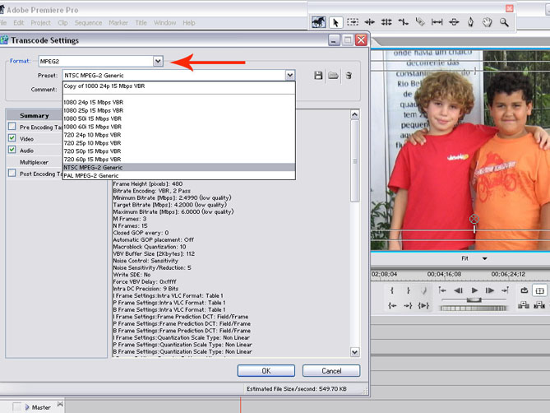Toggle the Audio checkbox
The width and height of the screenshot is (550, 413).
pyautogui.click(x=12, y=151)
